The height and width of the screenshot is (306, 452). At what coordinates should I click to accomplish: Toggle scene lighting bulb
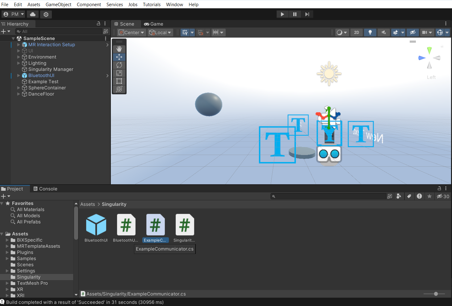pyautogui.click(x=370, y=32)
